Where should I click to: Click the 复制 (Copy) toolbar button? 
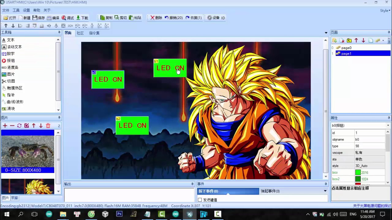106,18
